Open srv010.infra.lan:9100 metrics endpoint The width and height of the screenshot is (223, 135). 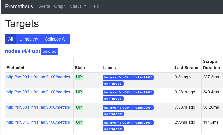coord(38,122)
